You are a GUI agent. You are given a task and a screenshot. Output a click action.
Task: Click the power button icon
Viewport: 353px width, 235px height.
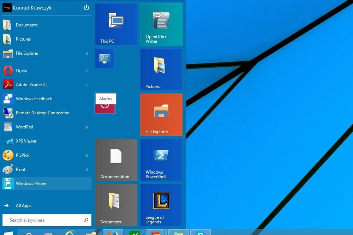click(x=86, y=8)
